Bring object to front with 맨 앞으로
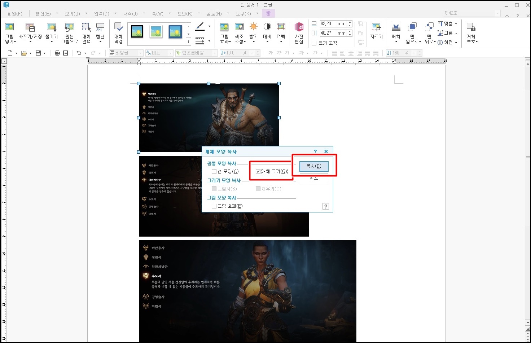 [x=413, y=33]
